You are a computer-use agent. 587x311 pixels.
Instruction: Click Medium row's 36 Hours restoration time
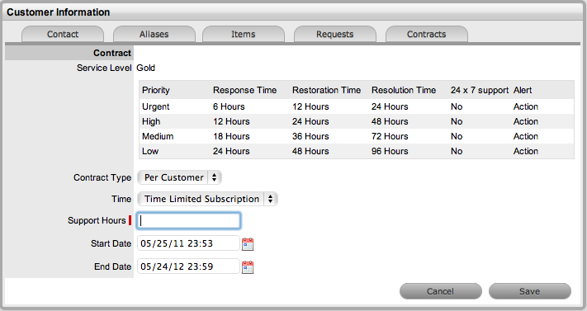point(310,136)
